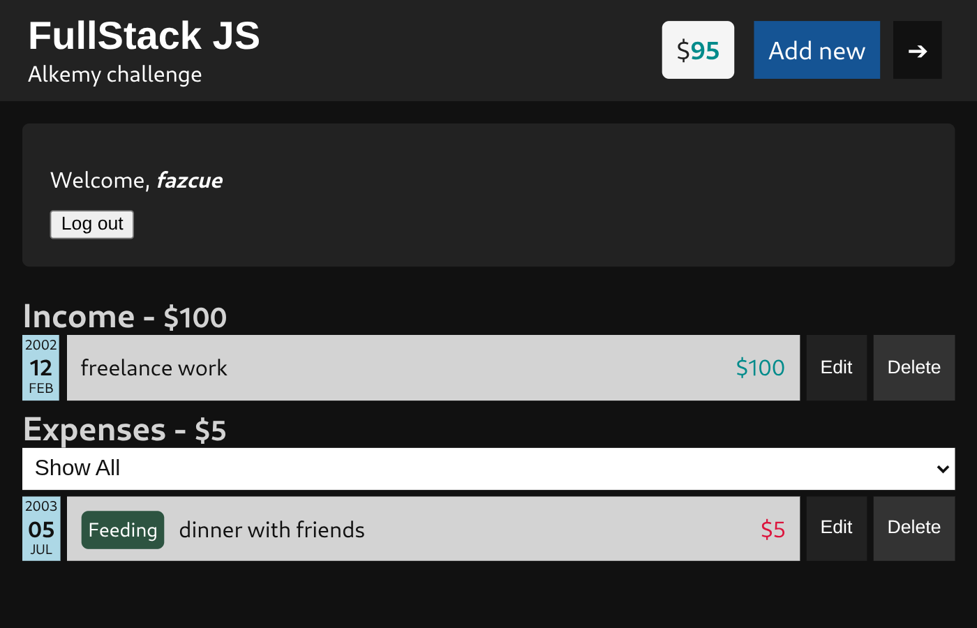Click the username fazcue in the welcome message
Image resolution: width=977 pixels, height=628 pixels.
(x=189, y=180)
